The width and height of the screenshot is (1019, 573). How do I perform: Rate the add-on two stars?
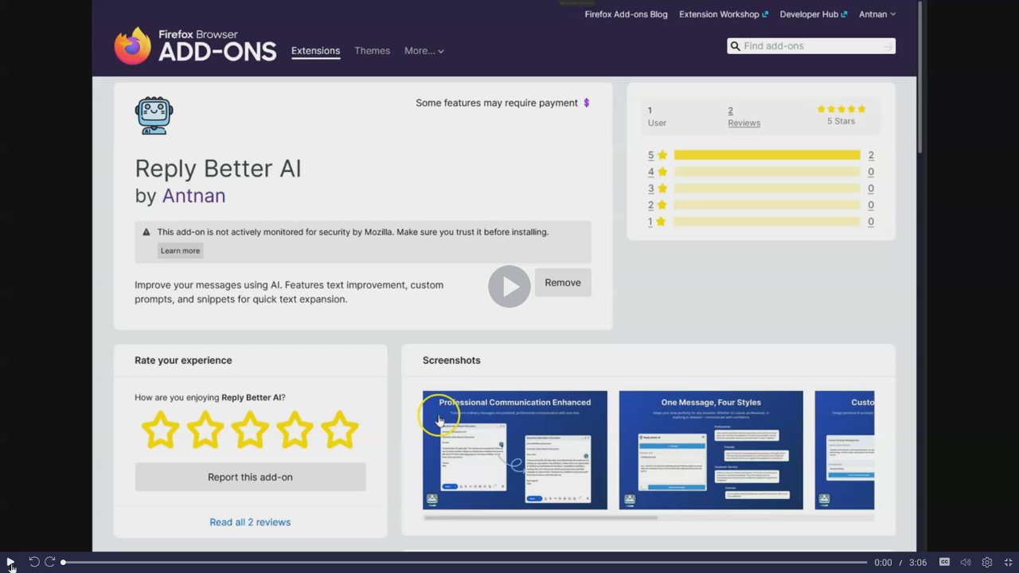205,430
